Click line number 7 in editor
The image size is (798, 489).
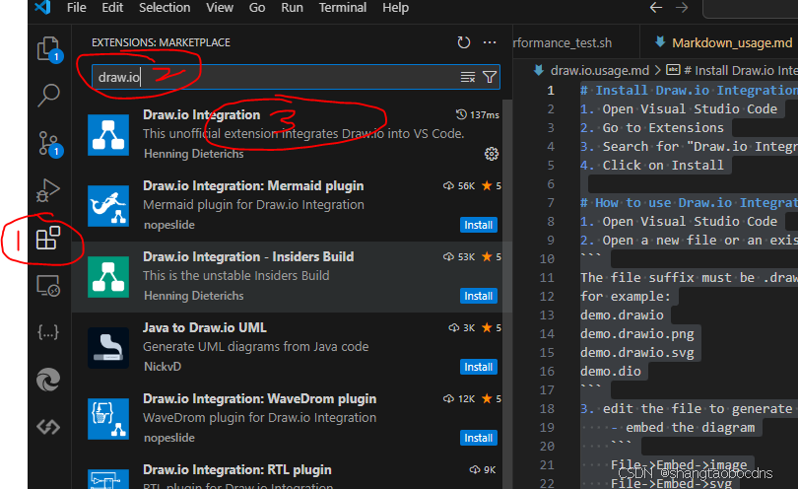(551, 203)
